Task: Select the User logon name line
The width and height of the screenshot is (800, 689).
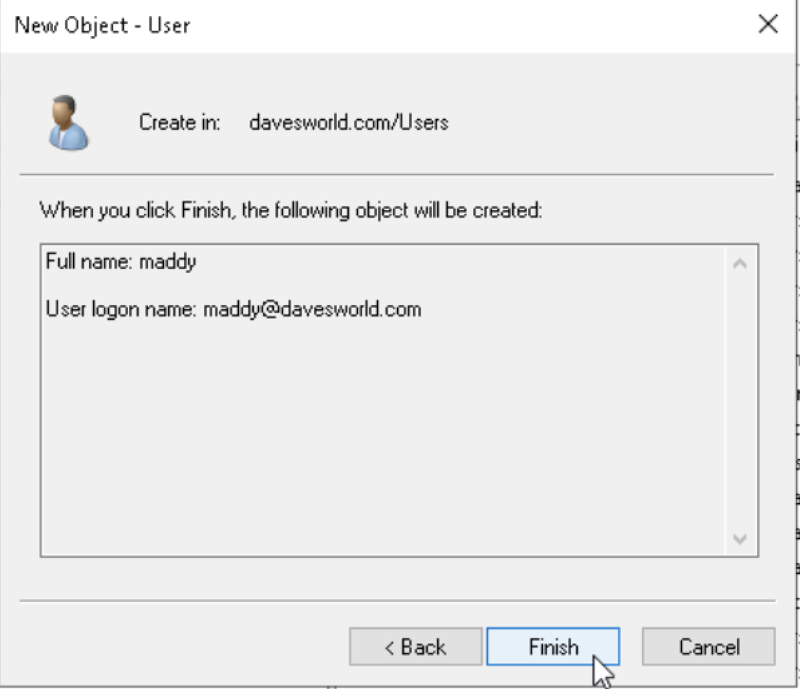Action: [234, 310]
